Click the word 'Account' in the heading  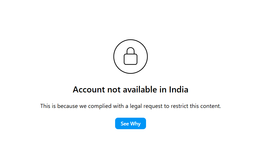coord(89,90)
